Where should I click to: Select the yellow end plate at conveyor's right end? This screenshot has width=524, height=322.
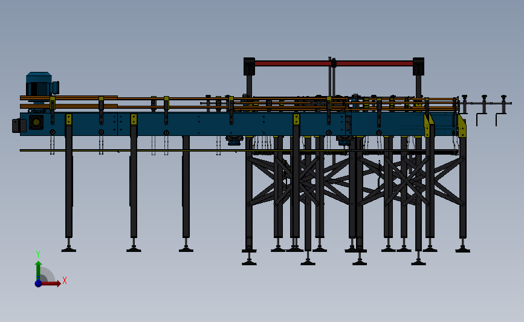(462, 126)
